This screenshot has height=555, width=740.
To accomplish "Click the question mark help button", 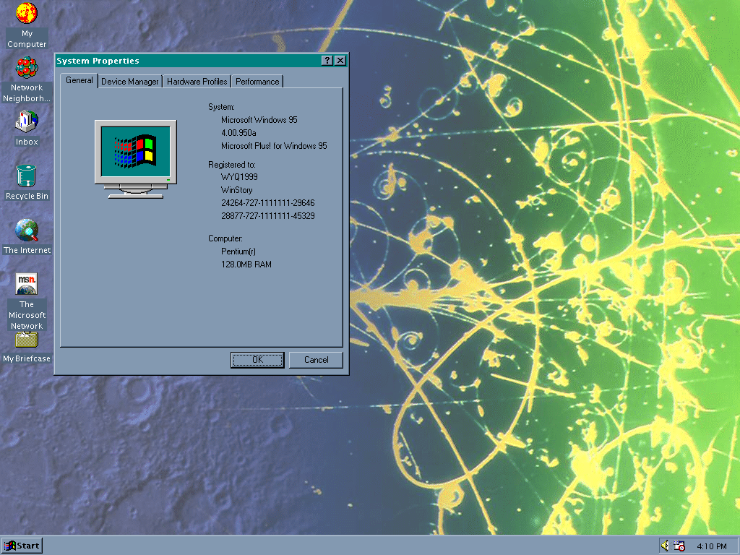I will coord(327,61).
